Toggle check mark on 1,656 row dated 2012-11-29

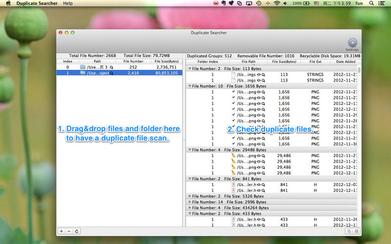pyautogui.click(x=234, y=115)
